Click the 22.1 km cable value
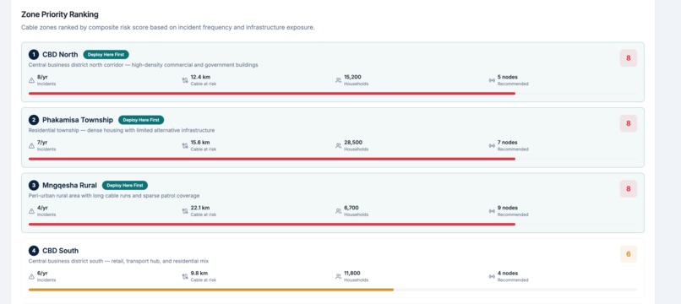 tap(200, 208)
